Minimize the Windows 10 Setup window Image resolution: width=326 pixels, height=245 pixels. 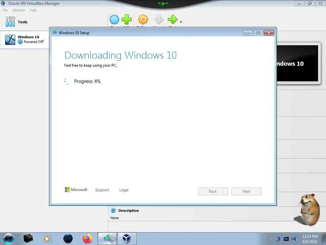pyautogui.click(x=248, y=33)
